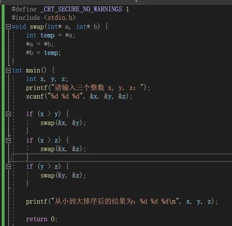Viewport: 232px width, 226px height.
Task: Click the swap(&x, &z); call
Action: (63, 149)
